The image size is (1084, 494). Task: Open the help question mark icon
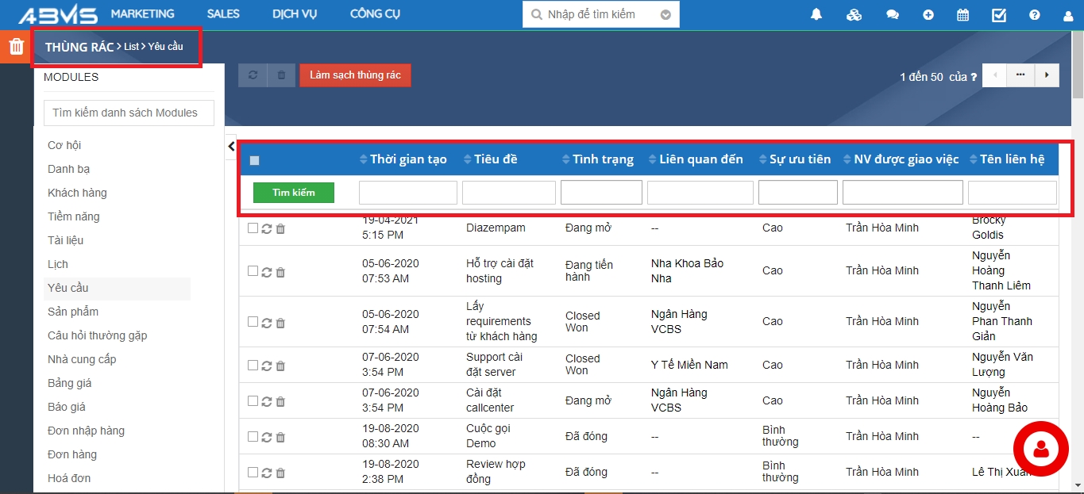pos(1034,14)
